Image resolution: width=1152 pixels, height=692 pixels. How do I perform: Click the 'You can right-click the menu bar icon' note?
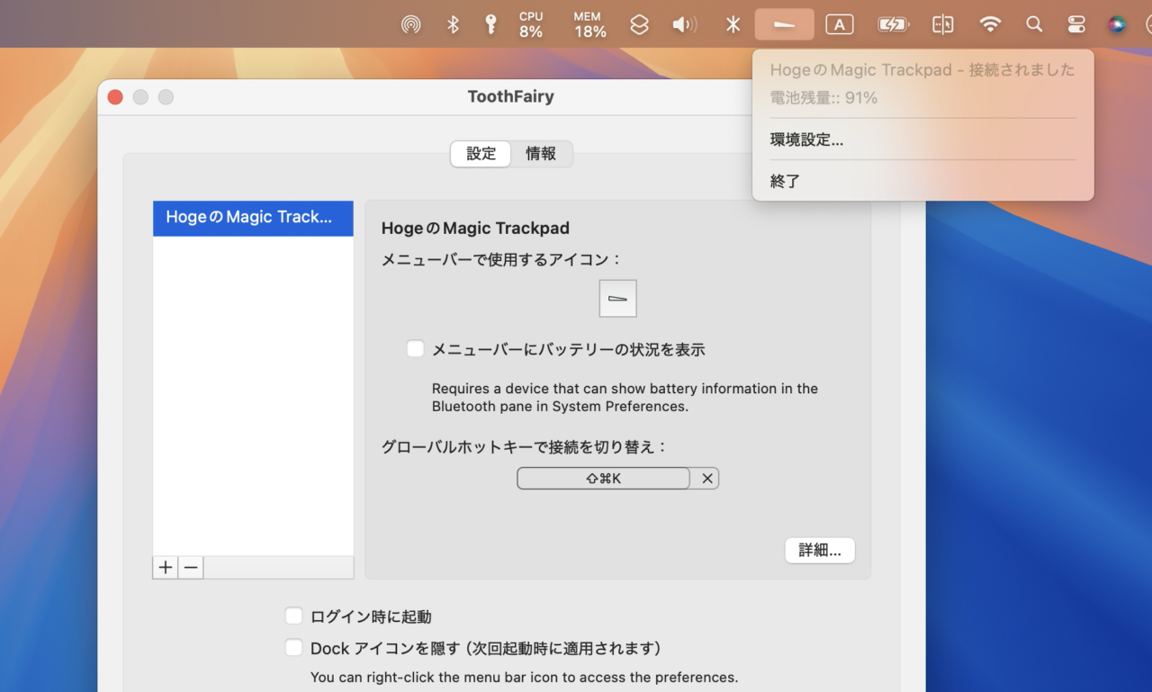click(x=524, y=677)
